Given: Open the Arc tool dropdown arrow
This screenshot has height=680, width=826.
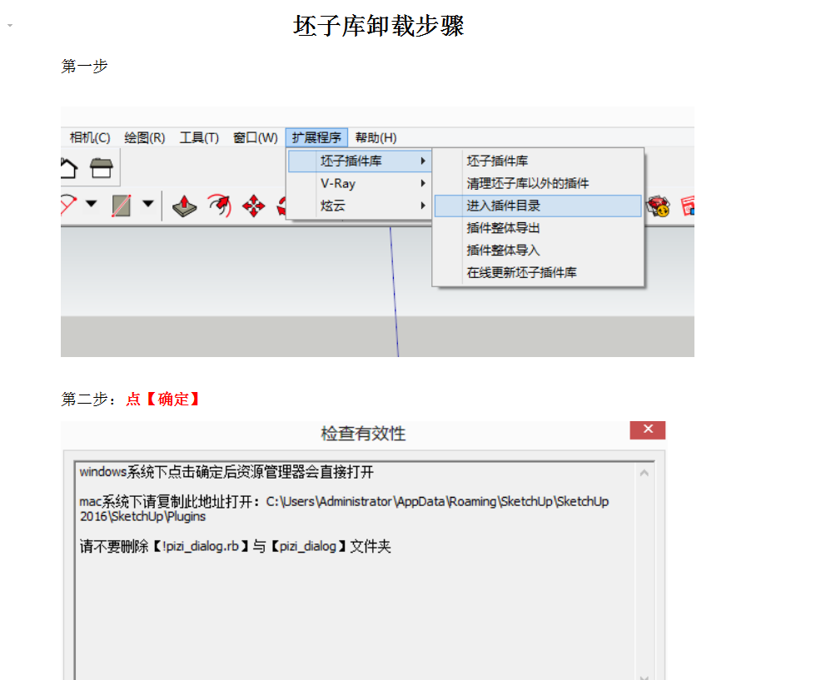Looking at the screenshot, I should click(x=91, y=203).
